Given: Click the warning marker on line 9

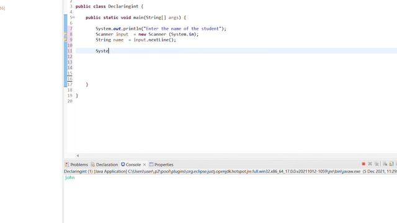Looking at the screenshot, I should (x=66, y=40).
